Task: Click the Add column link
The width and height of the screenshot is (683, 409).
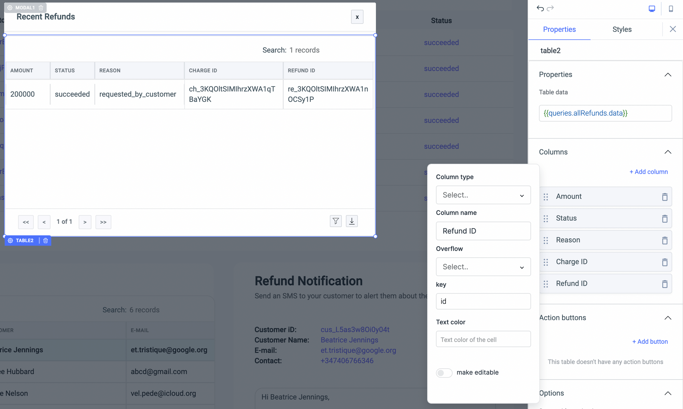Action: (648, 172)
